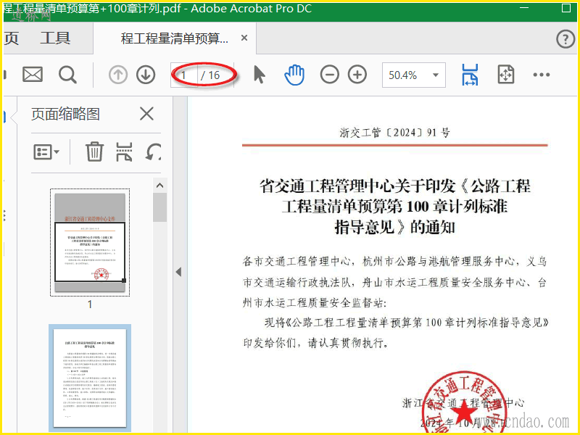580x435 pixels.
Task: Select the arrow selection tool
Action: pyautogui.click(x=260, y=75)
